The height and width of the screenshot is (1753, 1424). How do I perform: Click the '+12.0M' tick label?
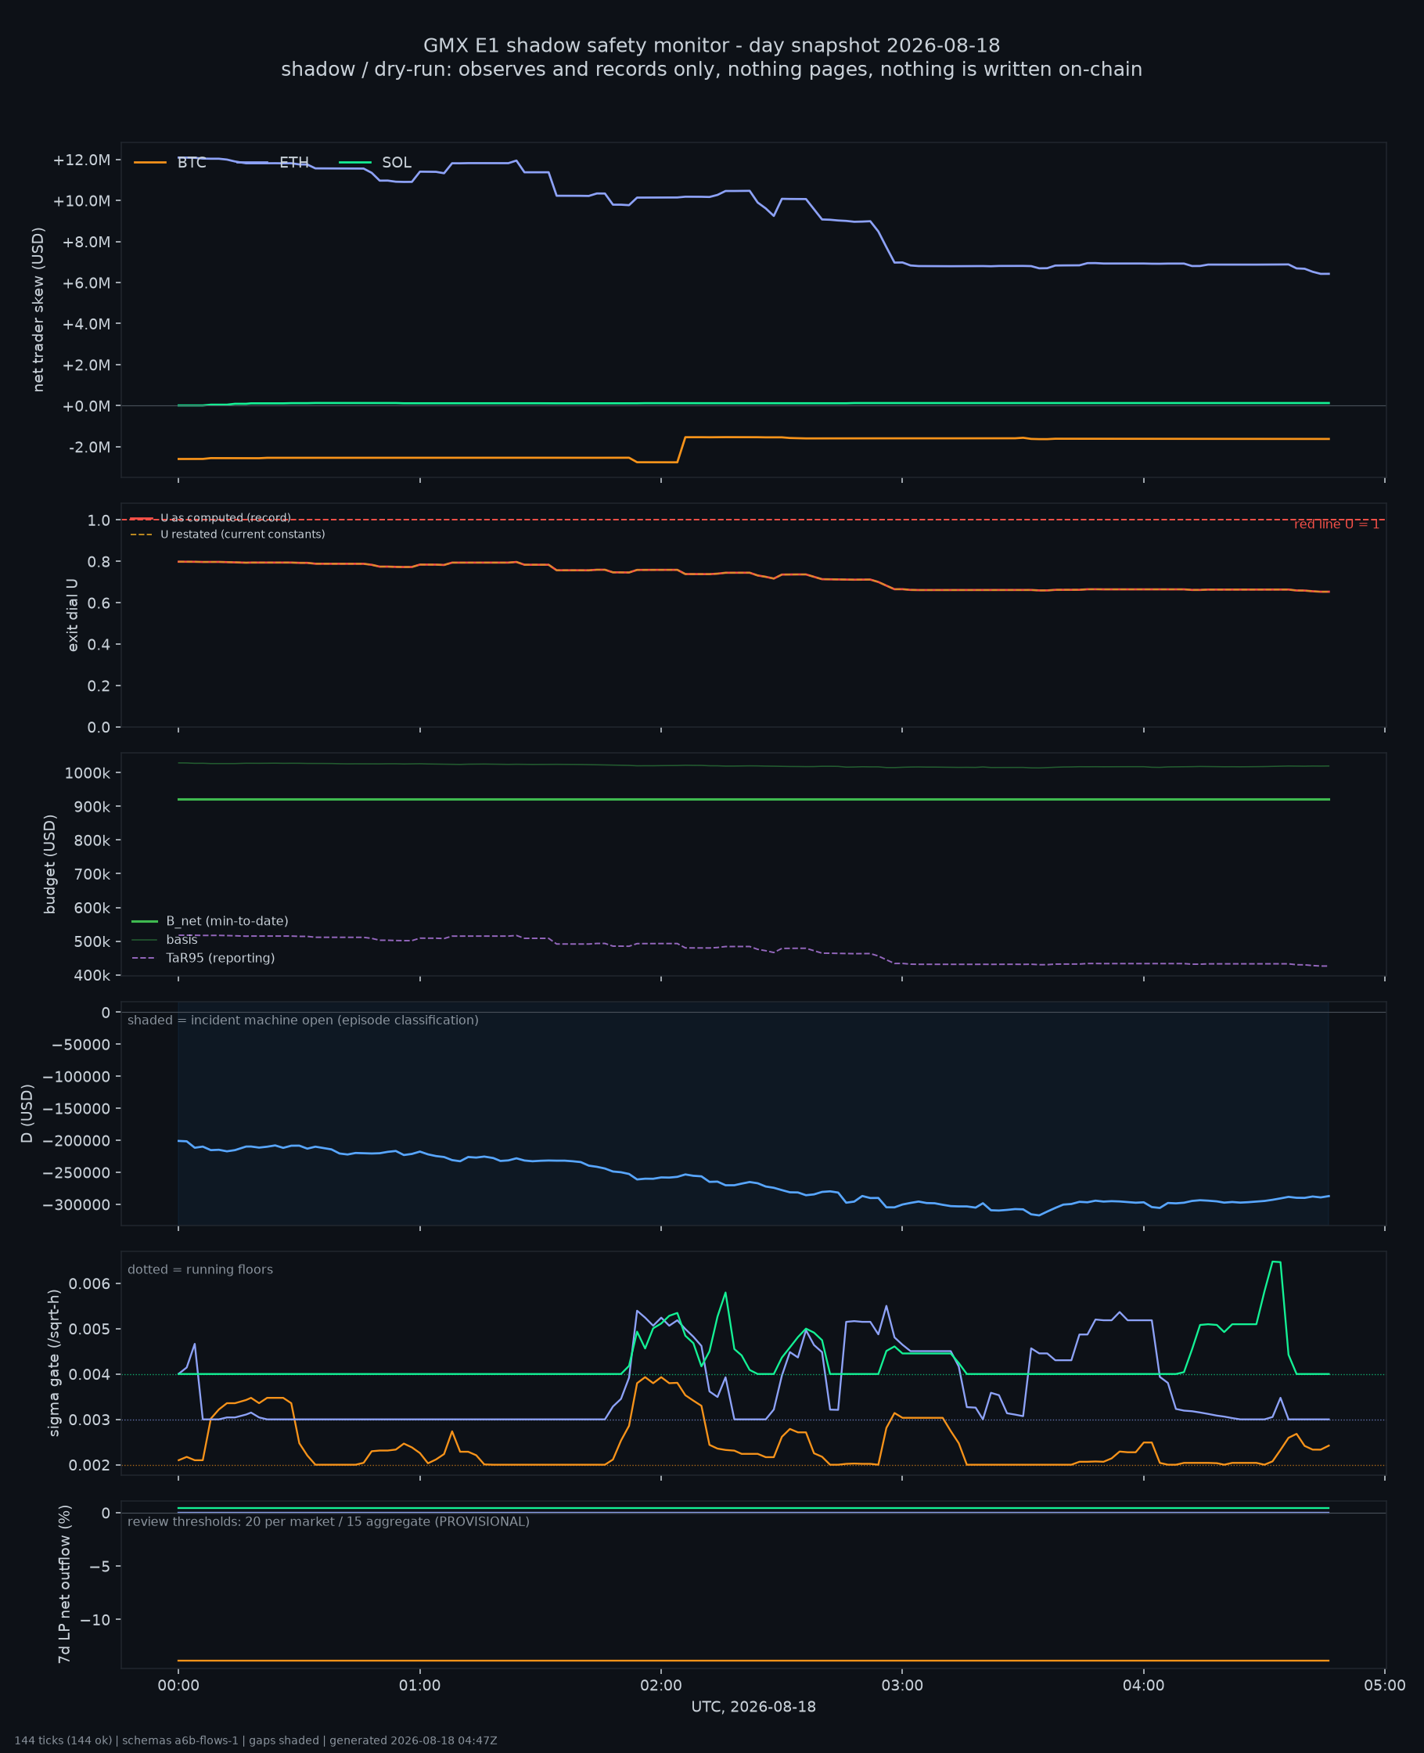(x=81, y=160)
